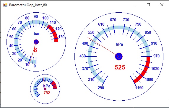The height and width of the screenshot is (108, 169).
Task: Click the center hub of large hPa gauge
Action: click(119, 57)
